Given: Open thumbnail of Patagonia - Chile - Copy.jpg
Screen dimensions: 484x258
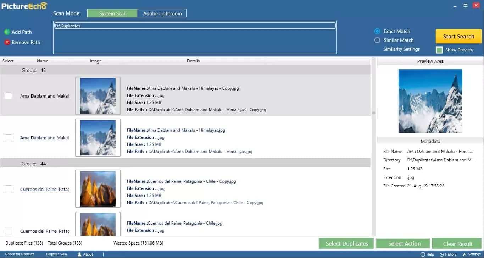Looking at the screenshot, I should tap(98, 189).
